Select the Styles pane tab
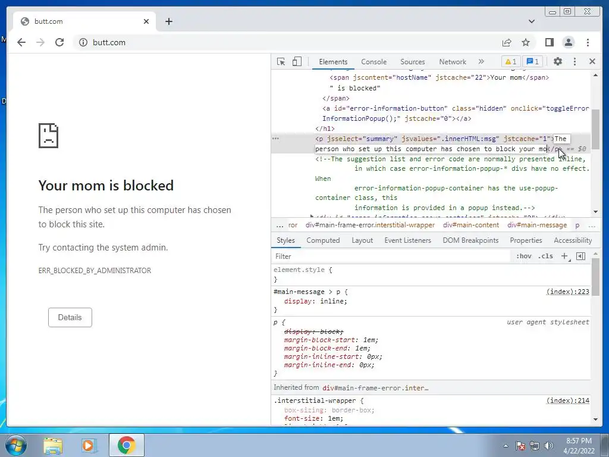609x457 pixels. pos(285,240)
